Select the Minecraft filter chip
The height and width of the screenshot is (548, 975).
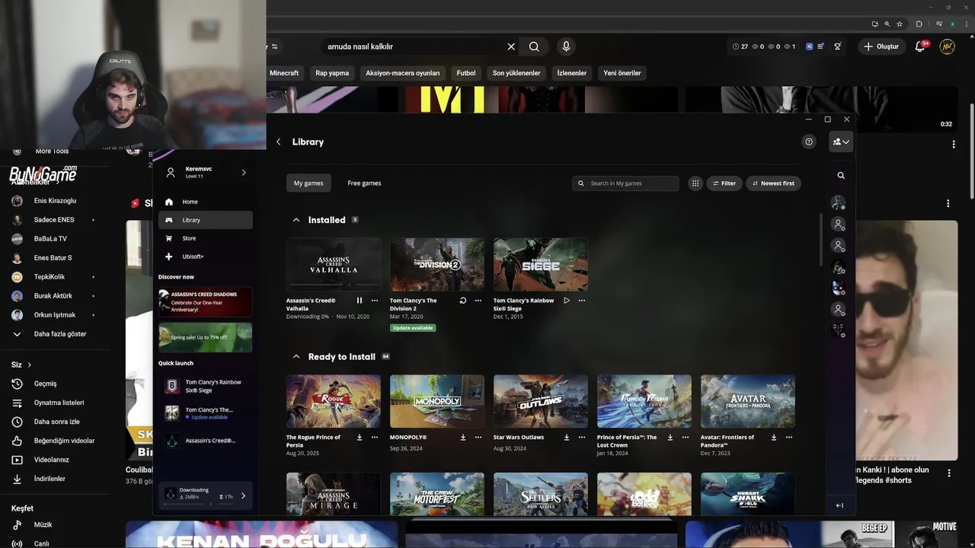point(285,73)
